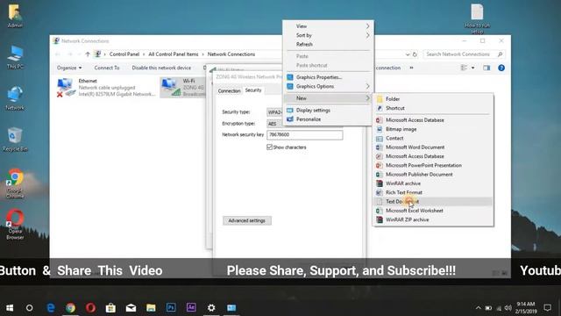Open Mail app from the taskbar
This screenshot has width=561, height=316.
click(131, 308)
